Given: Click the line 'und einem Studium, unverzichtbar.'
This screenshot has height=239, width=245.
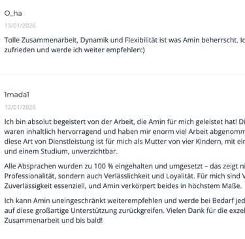Looking at the screenshot, I should [x=61, y=151].
